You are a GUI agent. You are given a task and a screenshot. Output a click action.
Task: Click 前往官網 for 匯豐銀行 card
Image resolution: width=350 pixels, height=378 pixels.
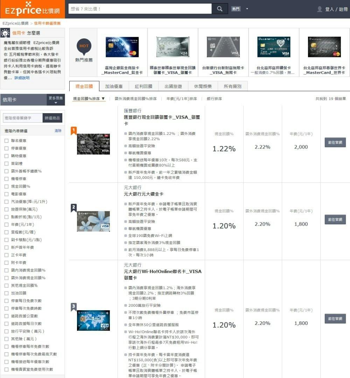pyautogui.click(x=335, y=143)
